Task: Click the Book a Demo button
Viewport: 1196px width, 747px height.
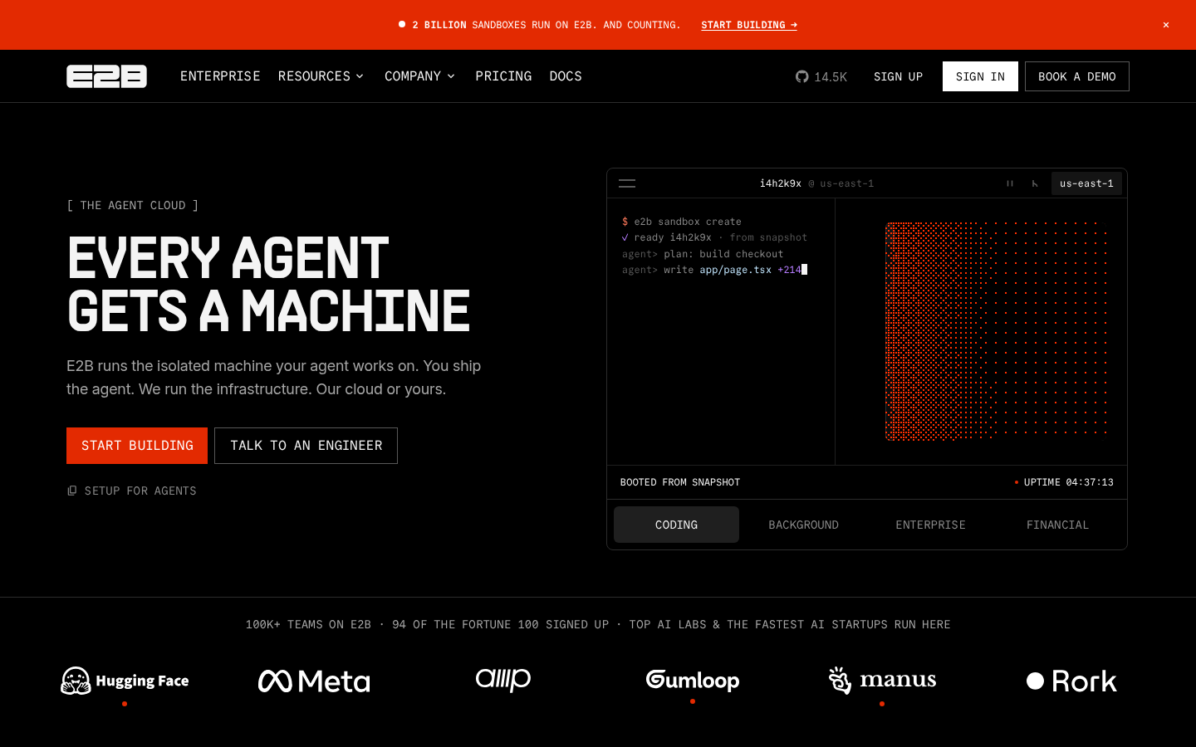Action: click(1076, 76)
